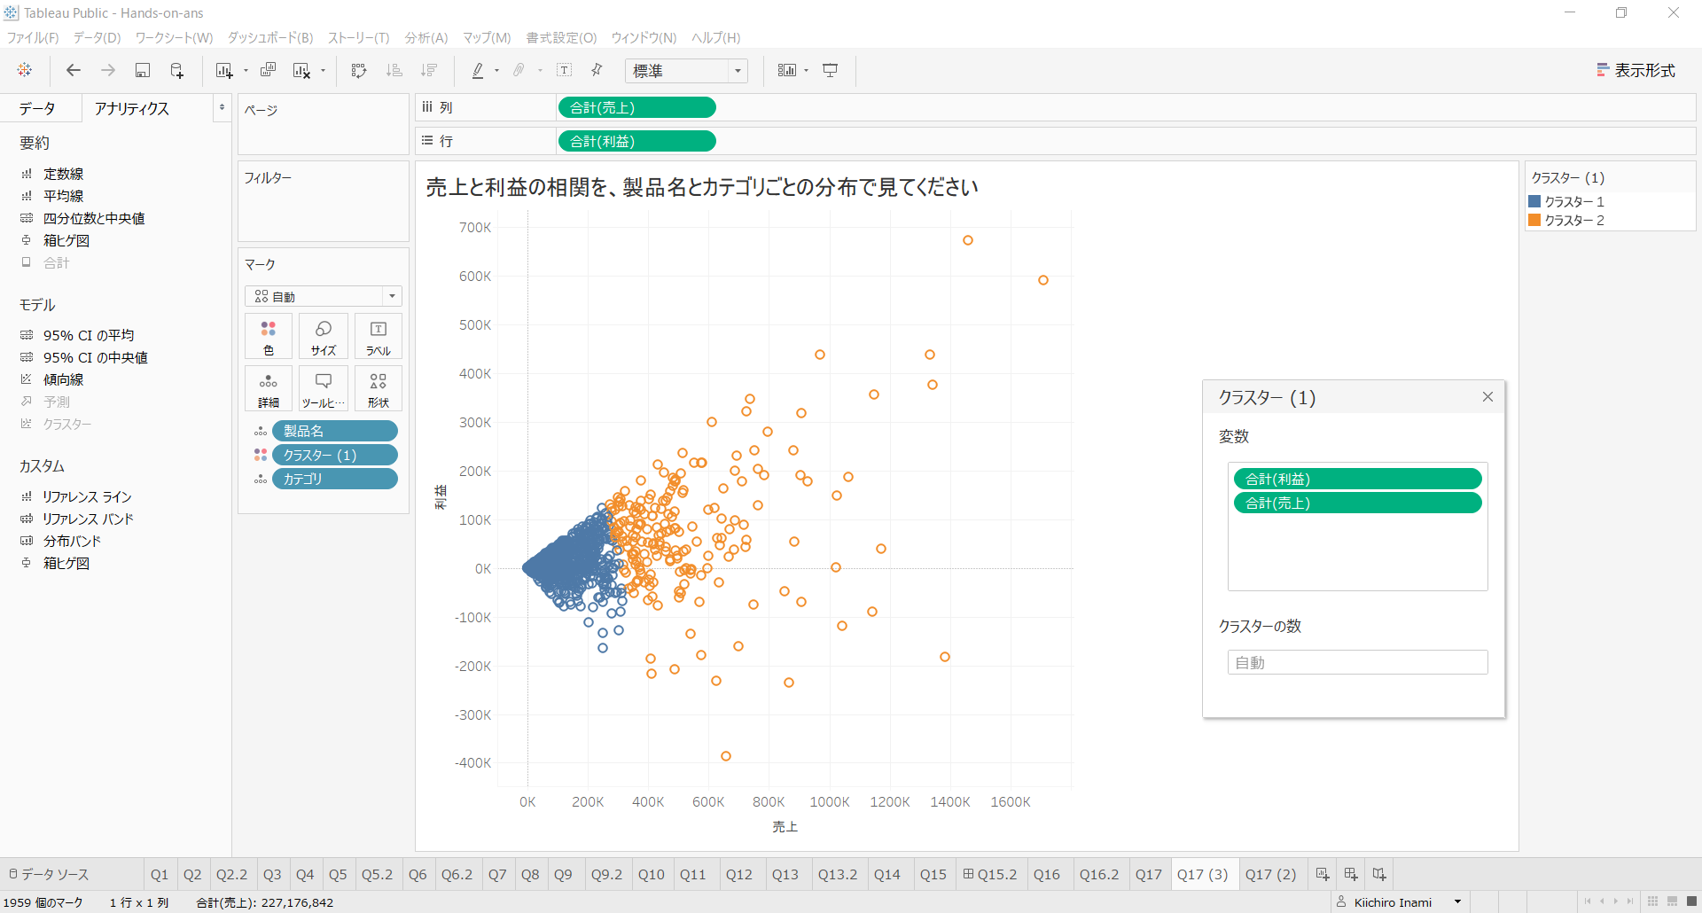Open the Label card in Marks
The image size is (1702, 913).
[x=379, y=336]
